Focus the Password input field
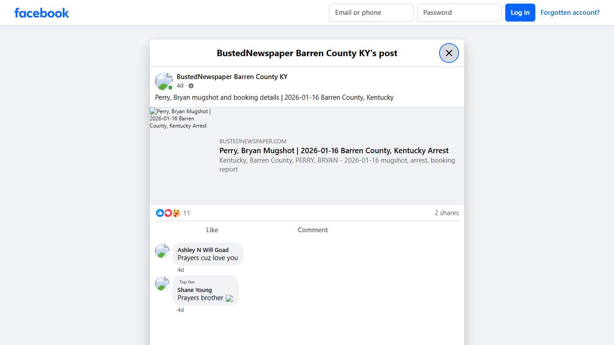Image resolution: width=614 pixels, height=345 pixels. point(459,13)
